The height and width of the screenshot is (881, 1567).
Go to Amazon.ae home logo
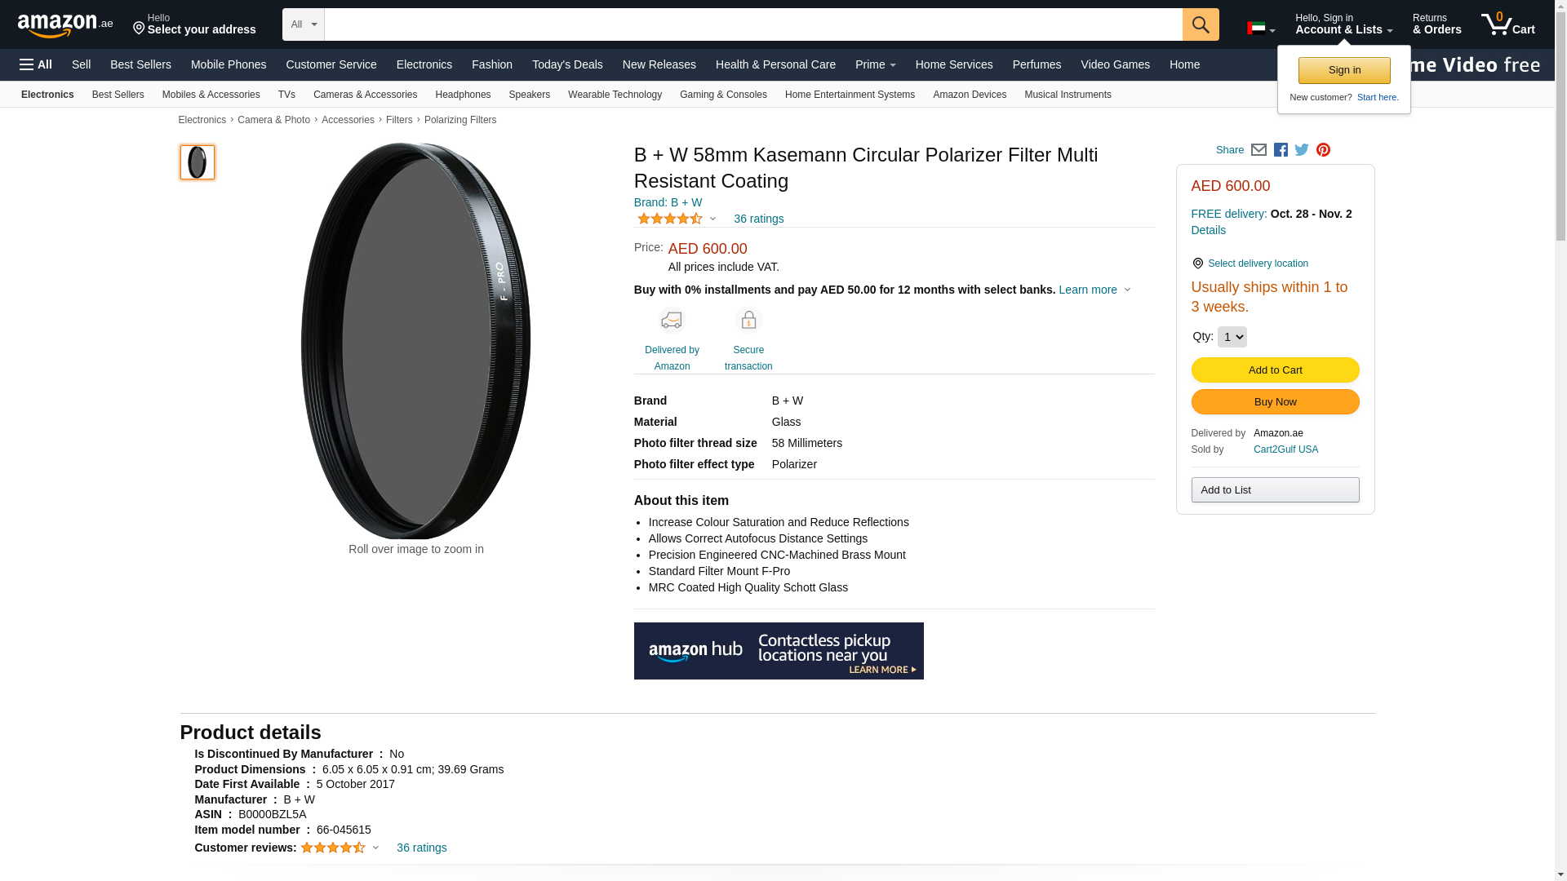click(x=65, y=25)
